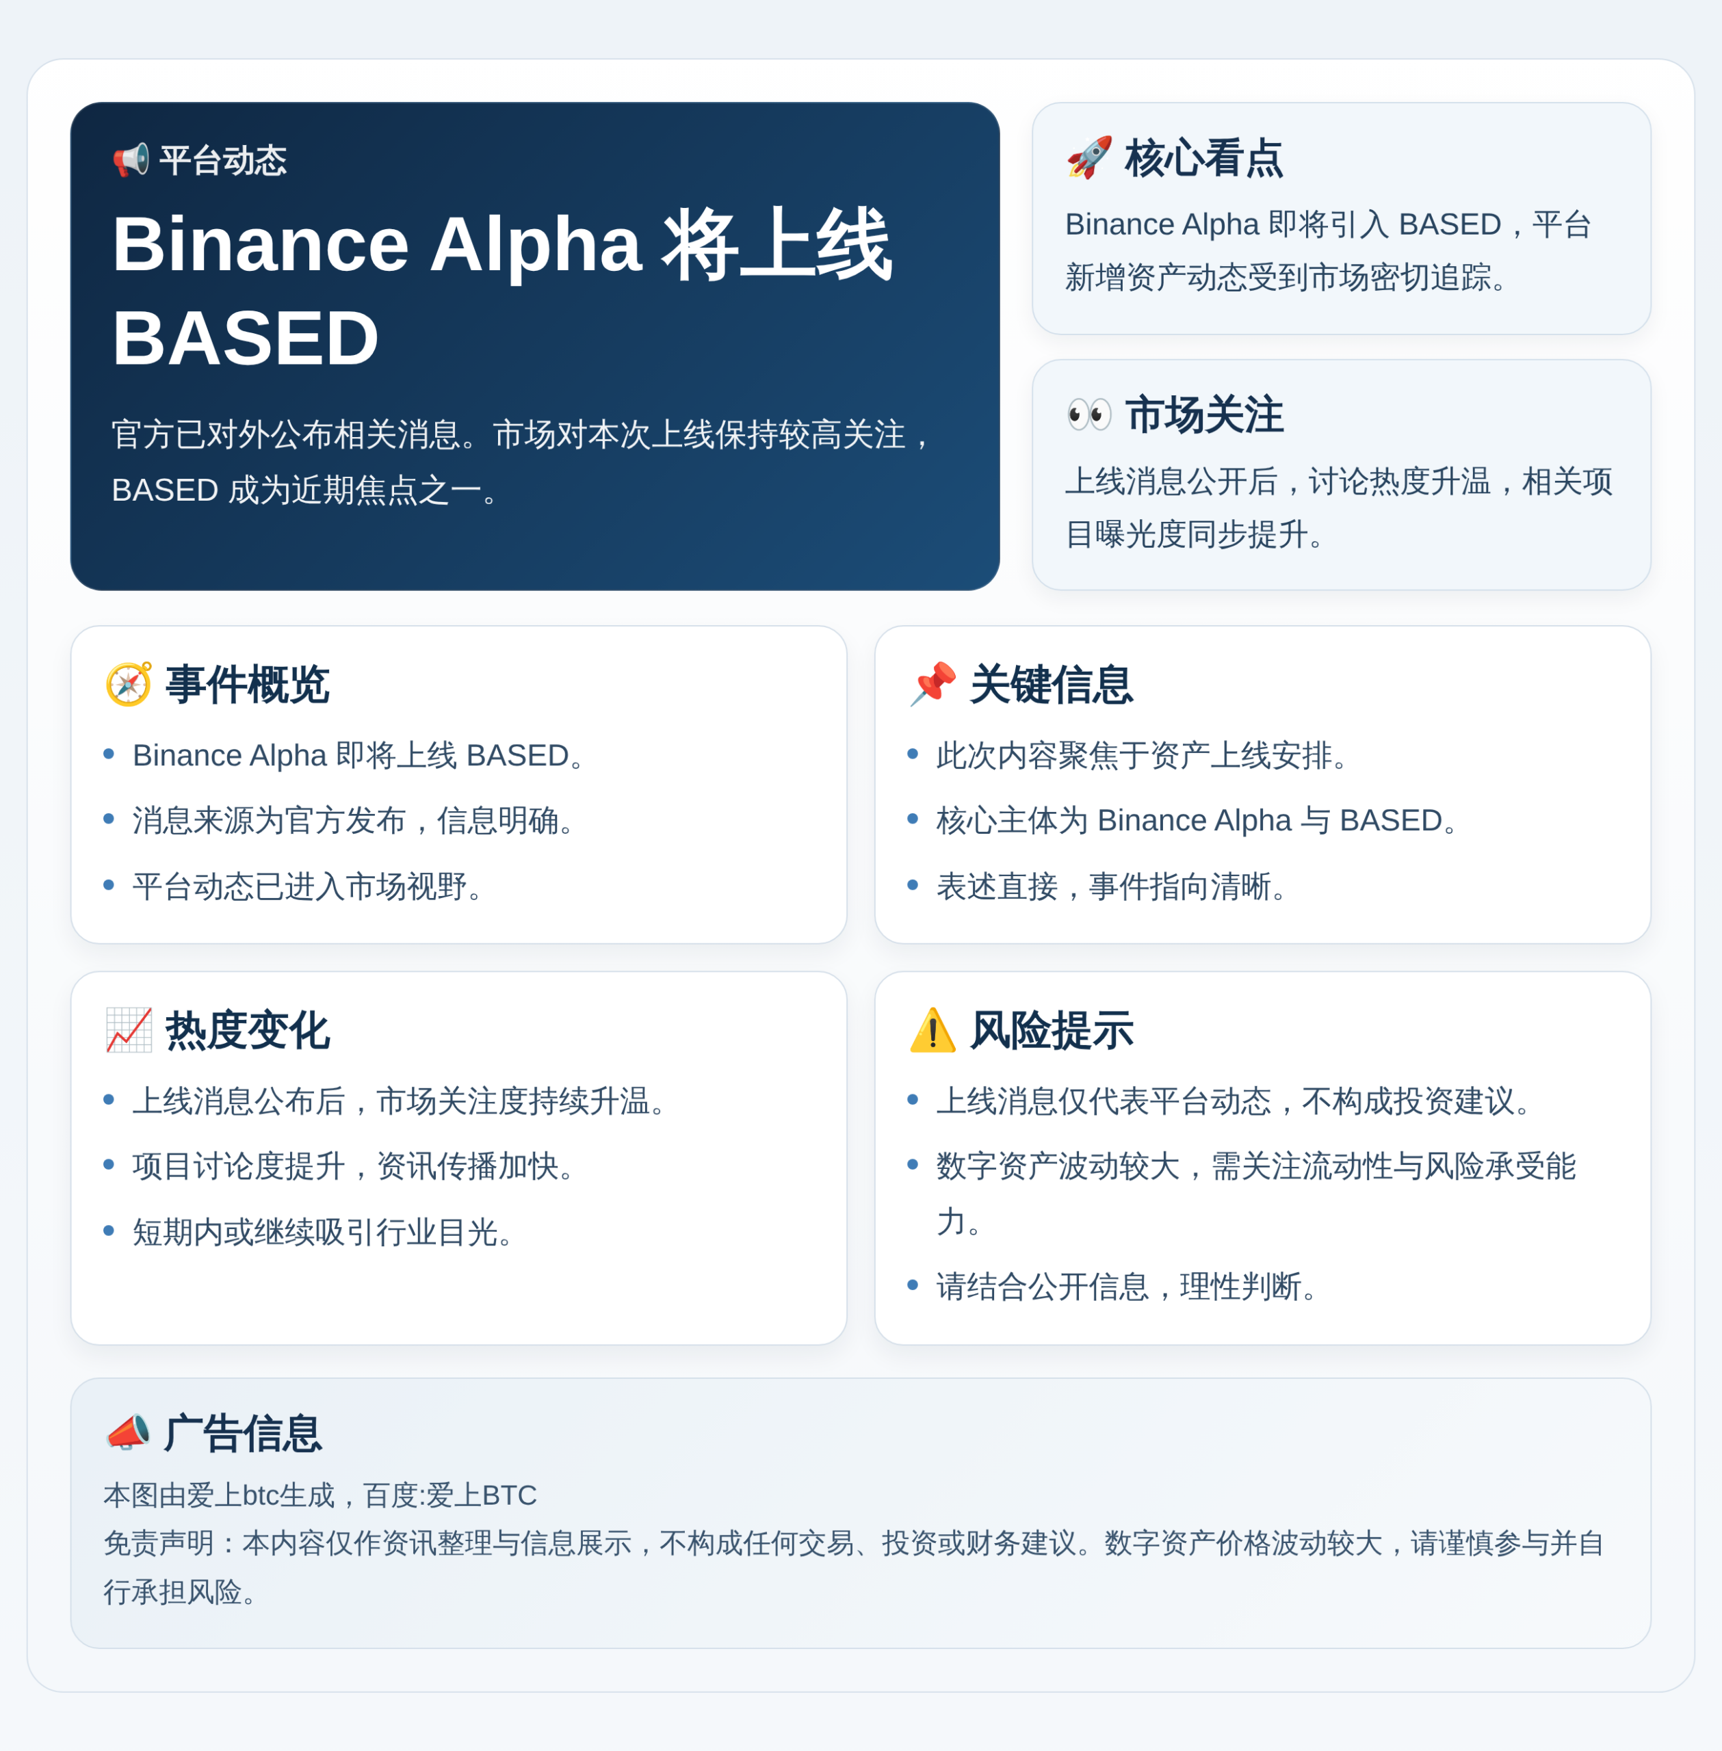Image resolution: width=1722 pixels, height=1751 pixels.
Task: Click the 市场关注 heading
Action: [1204, 415]
